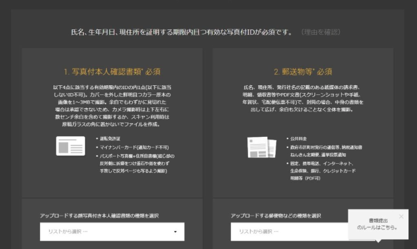
Task: Click the dropdown arrow in photo ID selector
Action: point(175,232)
